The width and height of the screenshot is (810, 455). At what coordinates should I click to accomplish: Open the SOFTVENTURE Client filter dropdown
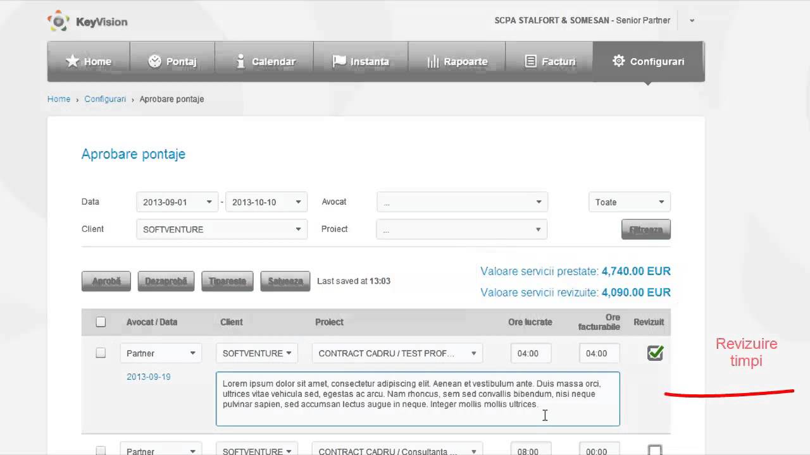pos(221,229)
